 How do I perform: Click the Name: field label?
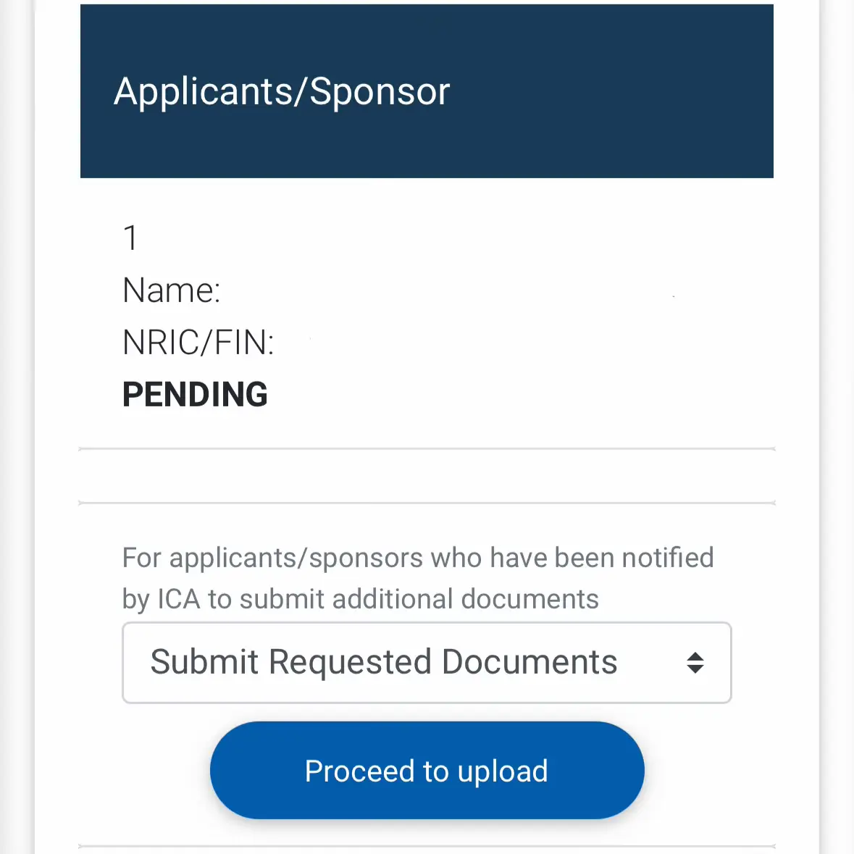(171, 290)
